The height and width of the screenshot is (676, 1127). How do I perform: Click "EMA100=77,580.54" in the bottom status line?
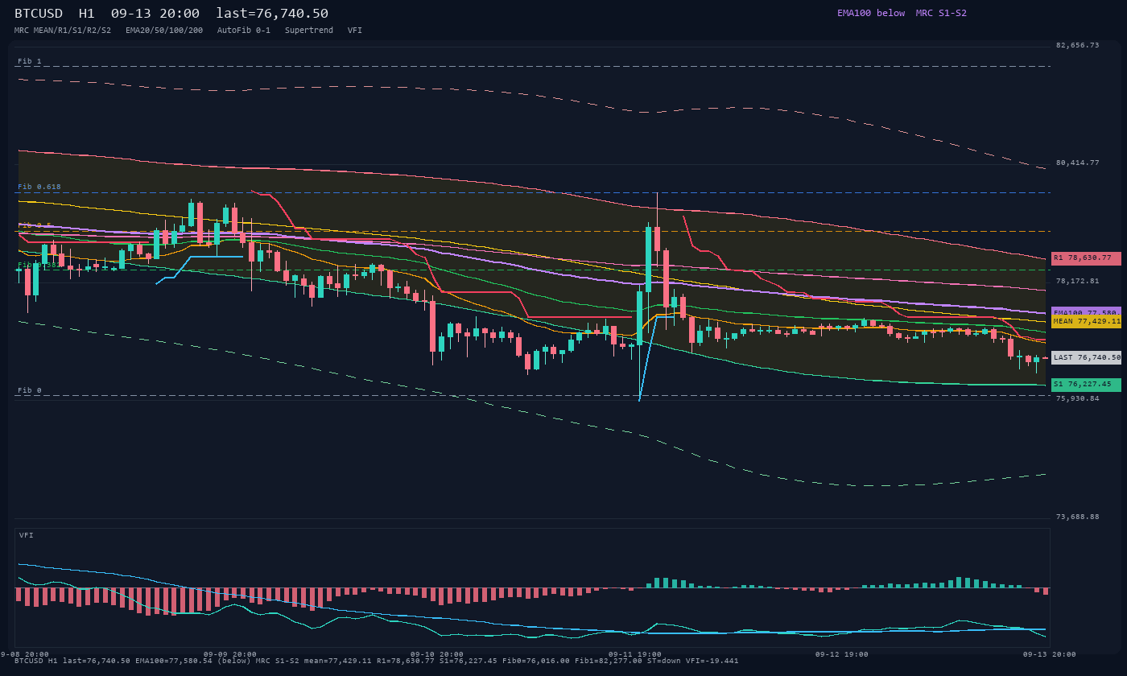tap(174, 661)
